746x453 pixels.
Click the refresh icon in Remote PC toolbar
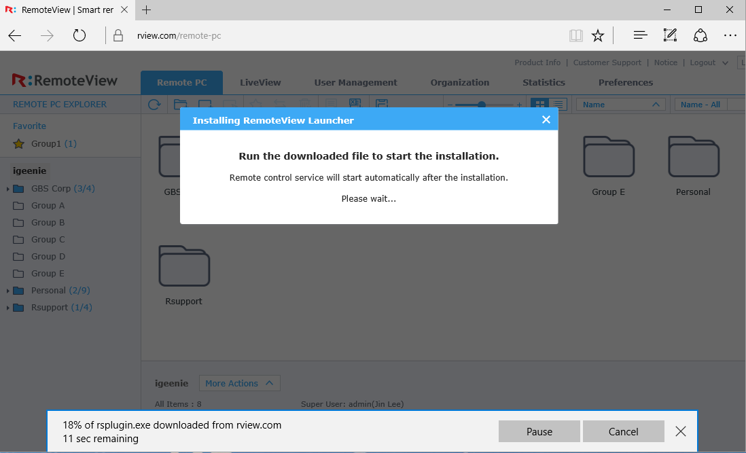click(154, 104)
